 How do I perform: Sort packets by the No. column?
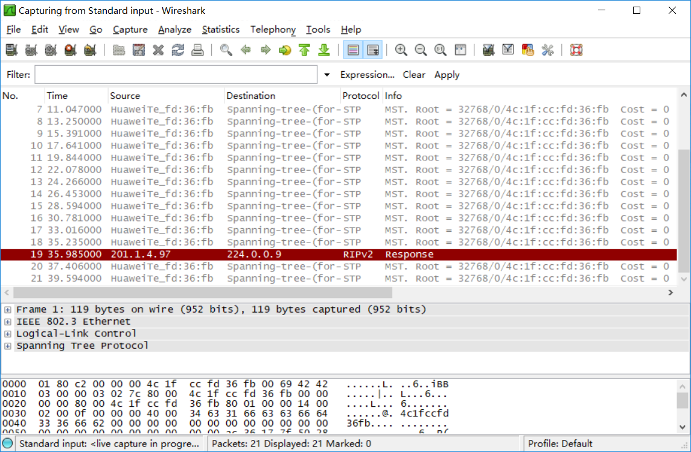click(22, 95)
